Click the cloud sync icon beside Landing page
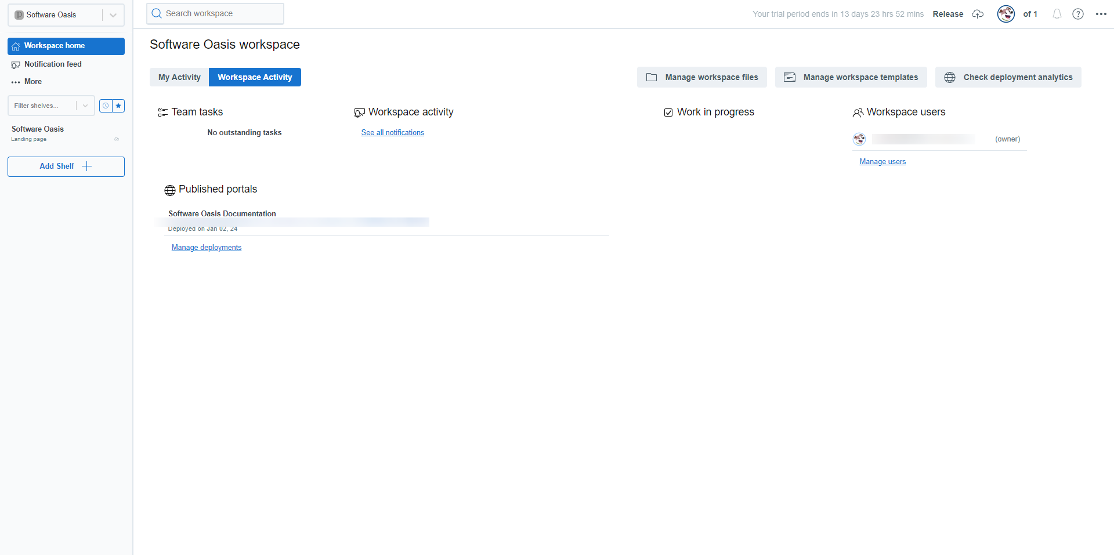Image resolution: width=1114 pixels, height=555 pixels. click(x=116, y=139)
